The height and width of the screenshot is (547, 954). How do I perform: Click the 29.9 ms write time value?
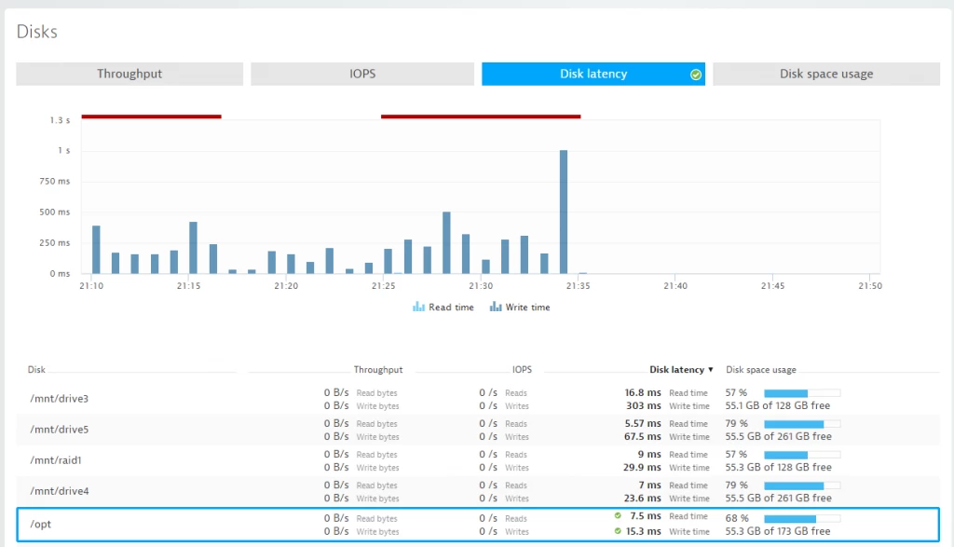[x=642, y=467]
